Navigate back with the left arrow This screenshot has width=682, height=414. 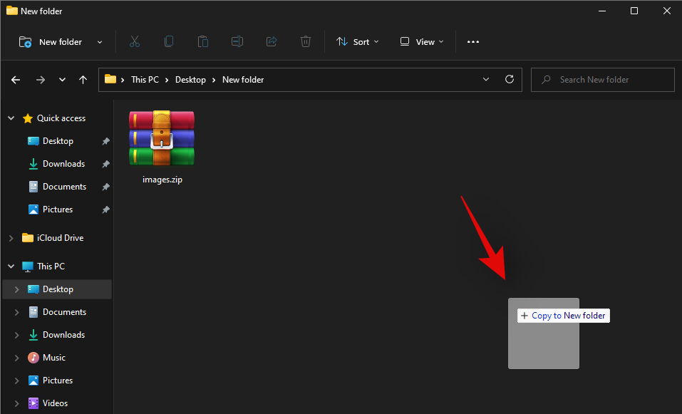pyautogui.click(x=16, y=80)
